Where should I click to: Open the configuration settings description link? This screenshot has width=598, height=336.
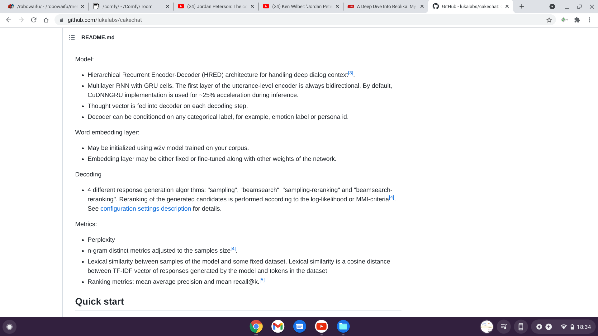[145, 208]
